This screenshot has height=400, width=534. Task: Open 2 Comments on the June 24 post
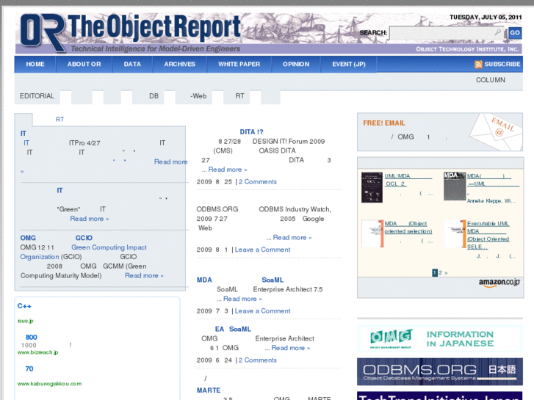(258, 360)
